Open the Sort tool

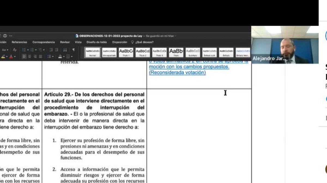(65, 50)
